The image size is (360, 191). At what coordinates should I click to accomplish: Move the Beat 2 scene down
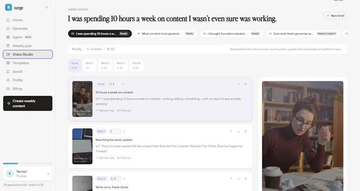238,178
